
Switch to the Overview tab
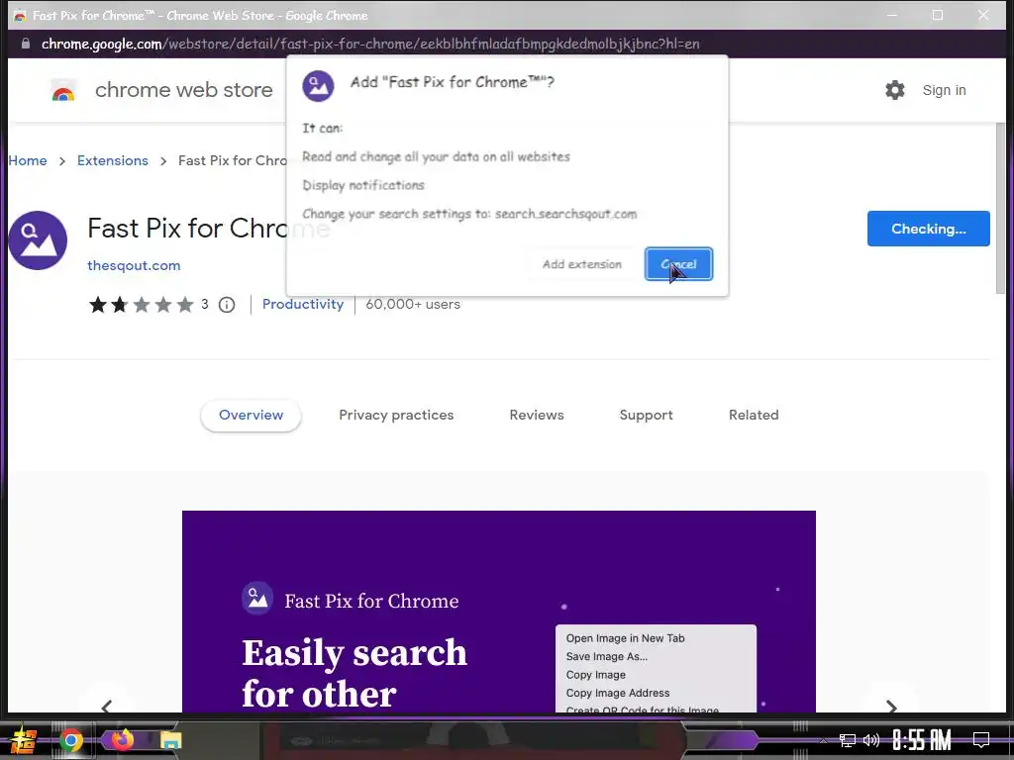(x=251, y=415)
